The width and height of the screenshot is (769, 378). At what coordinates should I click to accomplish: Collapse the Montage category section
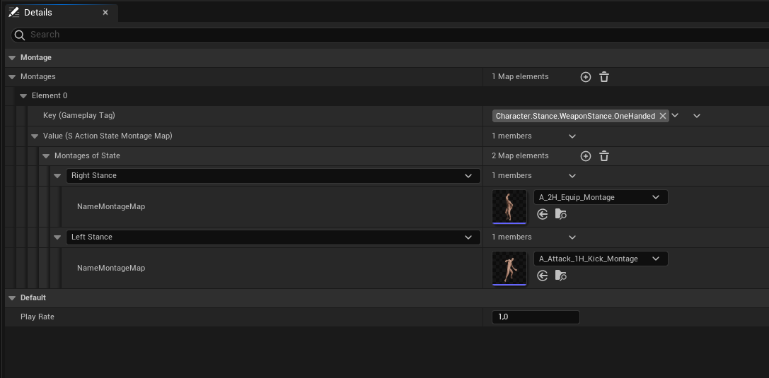coord(11,58)
